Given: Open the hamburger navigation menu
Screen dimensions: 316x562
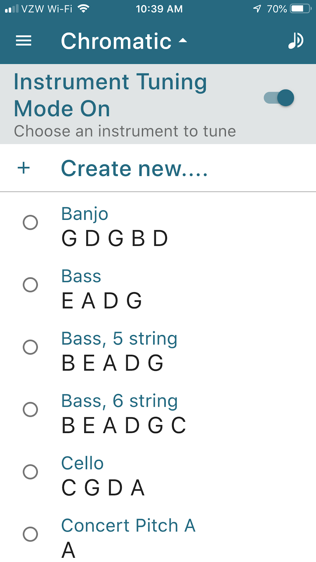Looking at the screenshot, I should 24,41.
